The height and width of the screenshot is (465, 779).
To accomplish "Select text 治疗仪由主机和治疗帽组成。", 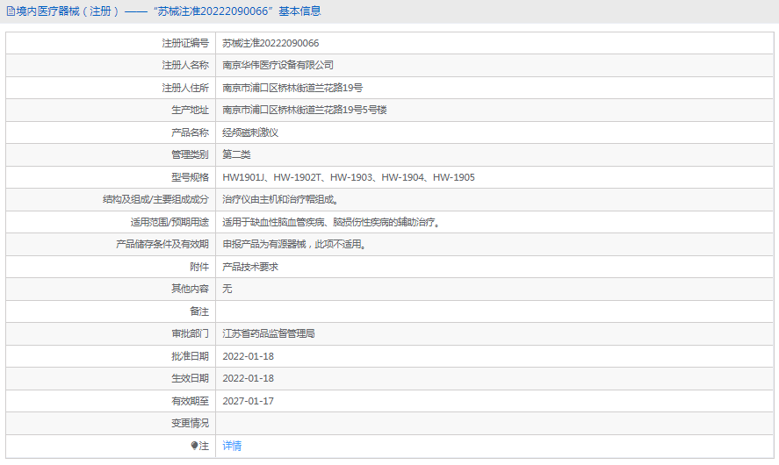I will (281, 199).
